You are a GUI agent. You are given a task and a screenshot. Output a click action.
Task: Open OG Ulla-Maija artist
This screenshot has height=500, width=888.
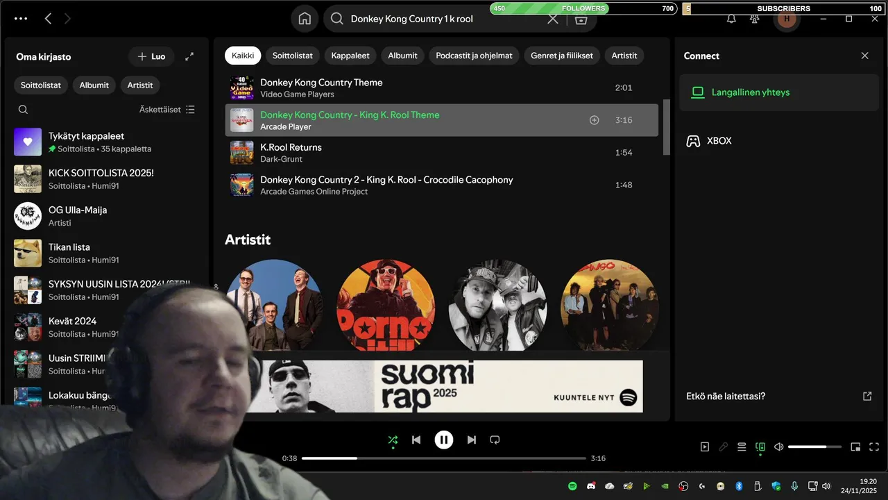[107, 216]
